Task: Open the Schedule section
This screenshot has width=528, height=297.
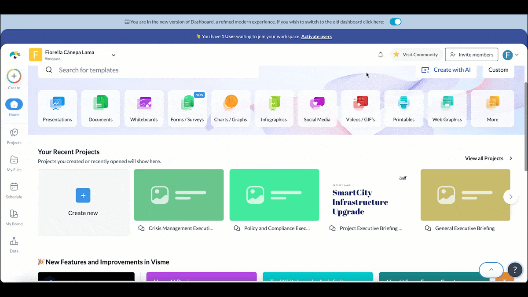Action: tap(14, 191)
